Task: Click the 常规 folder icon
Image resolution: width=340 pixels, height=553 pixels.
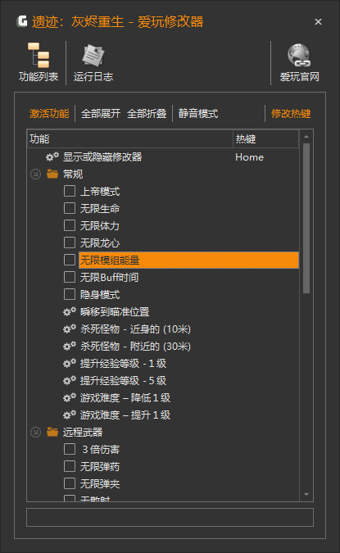Action: tap(52, 174)
